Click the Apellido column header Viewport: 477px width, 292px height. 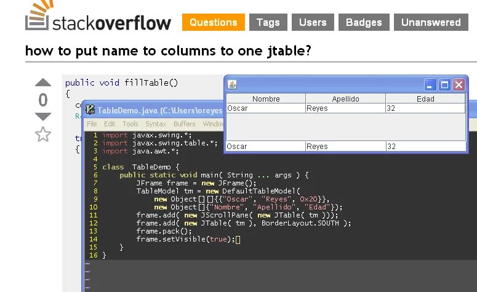coord(345,99)
